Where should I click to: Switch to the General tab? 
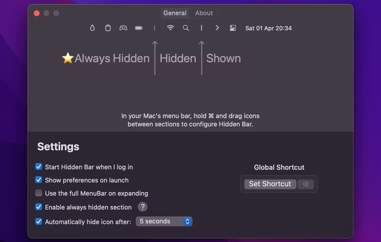[x=175, y=13]
